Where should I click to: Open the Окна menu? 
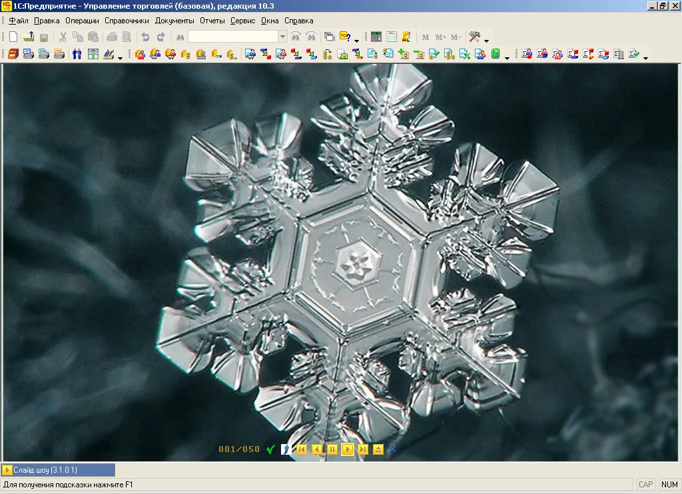pos(270,21)
